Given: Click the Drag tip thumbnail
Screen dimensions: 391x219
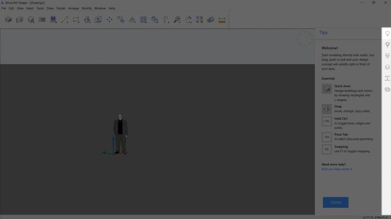Looking at the screenshot, I should coord(327,109).
